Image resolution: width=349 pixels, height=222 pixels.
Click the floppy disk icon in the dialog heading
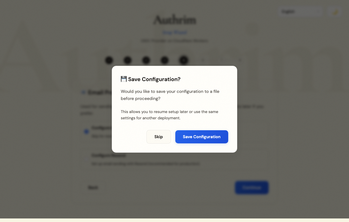click(x=124, y=79)
